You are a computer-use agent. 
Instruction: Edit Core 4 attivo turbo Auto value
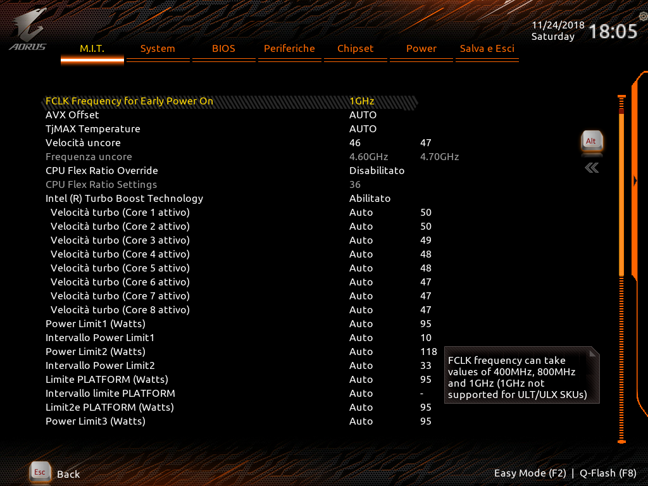(361, 254)
